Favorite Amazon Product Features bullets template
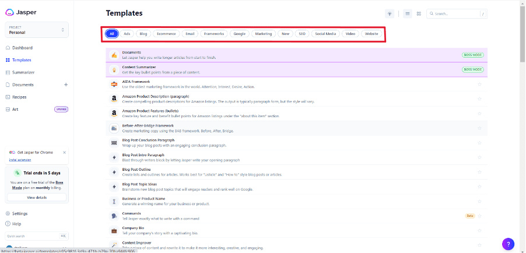Screen dimensions: 526x253 479,114
